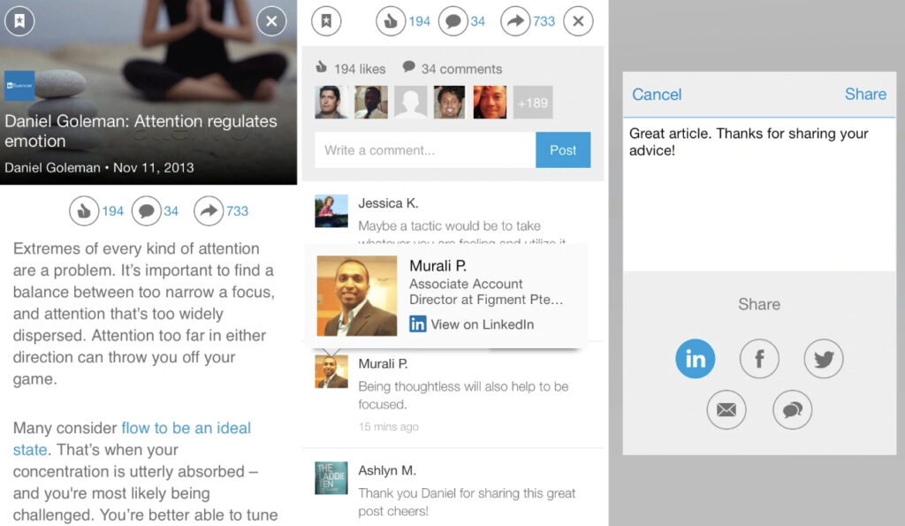905x526 pixels.
Task: Select the LinkedIn share icon
Action: click(695, 359)
